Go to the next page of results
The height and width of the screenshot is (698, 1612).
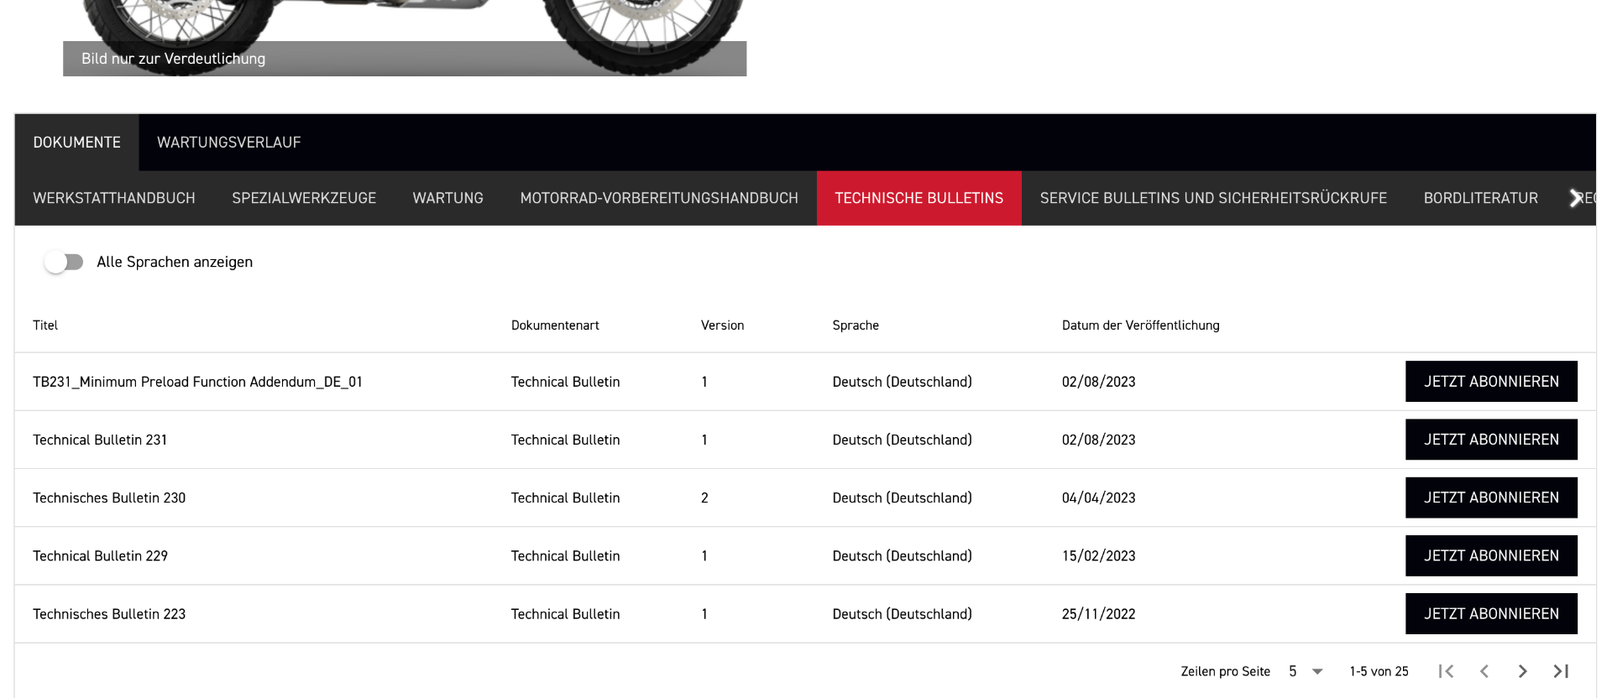click(1522, 671)
